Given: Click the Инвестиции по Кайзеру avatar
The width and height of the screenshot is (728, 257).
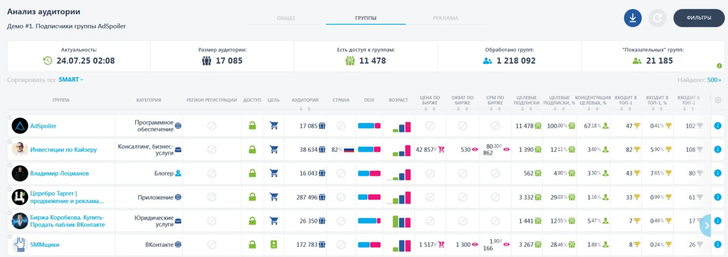Looking at the screenshot, I should pos(20,150).
